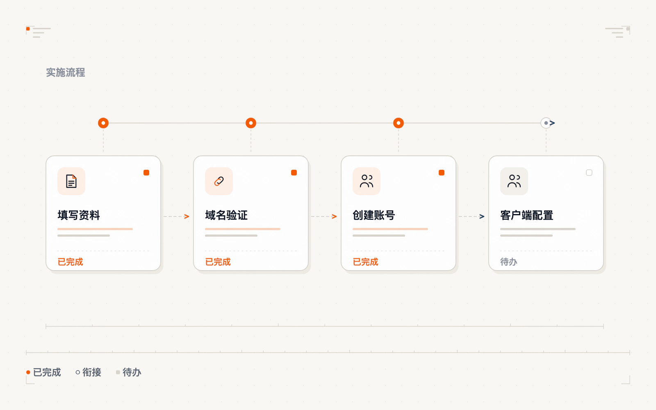The width and height of the screenshot is (656, 410).
Task: Click the users icon on 客户端配置 card
Action: 514,181
